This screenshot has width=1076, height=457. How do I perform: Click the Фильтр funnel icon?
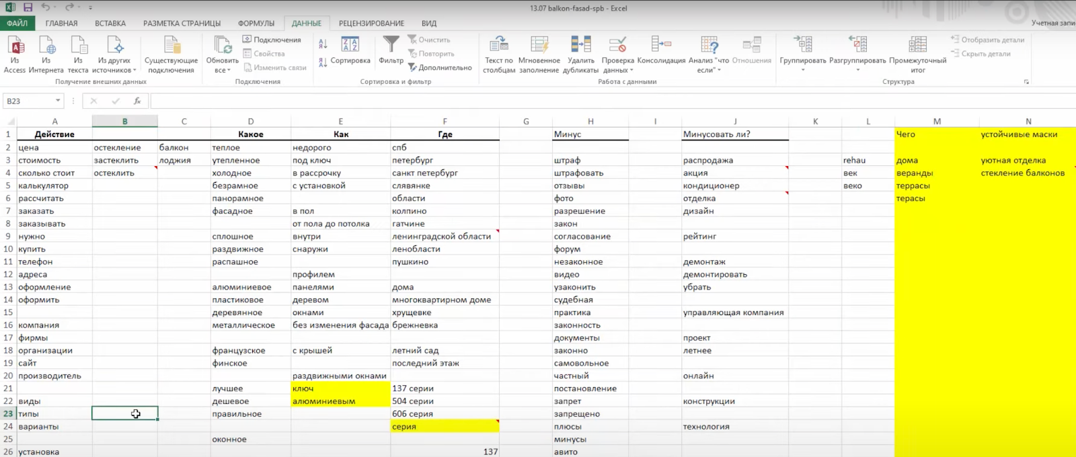click(391, 44)
